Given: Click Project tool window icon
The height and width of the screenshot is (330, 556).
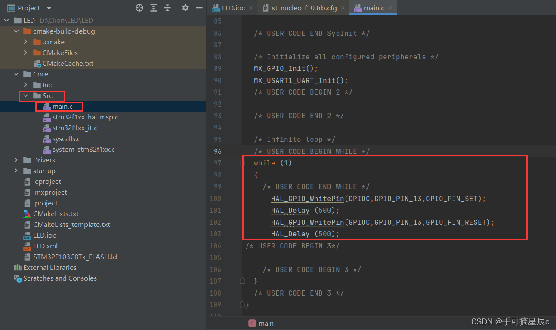Looking at the screenshot, I should click(11, 8).
